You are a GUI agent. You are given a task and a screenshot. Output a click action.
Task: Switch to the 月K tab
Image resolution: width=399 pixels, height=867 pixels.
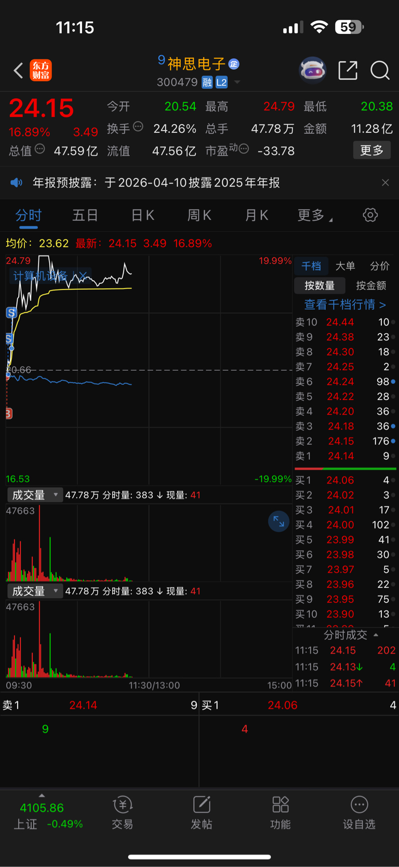pos(256,216)
